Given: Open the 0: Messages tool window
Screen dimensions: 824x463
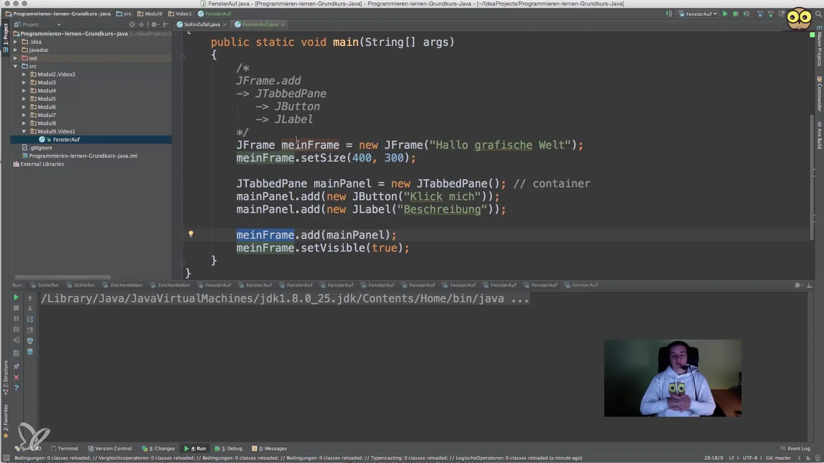Looking at the screenshot, I should (x=270, y=448).
